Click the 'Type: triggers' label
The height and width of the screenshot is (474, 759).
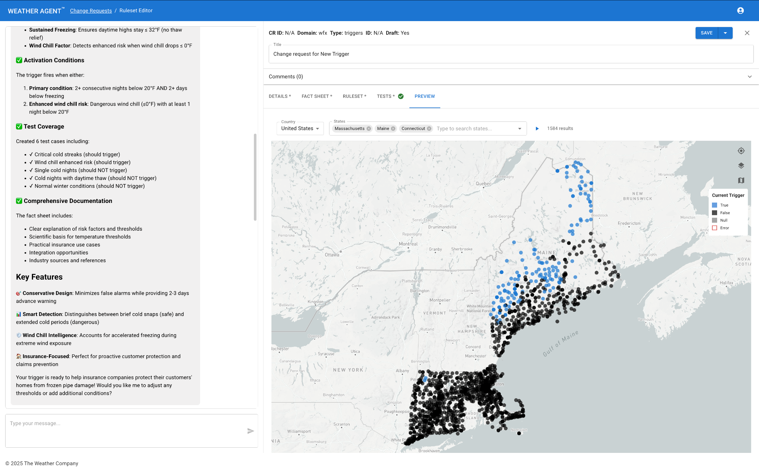coord(346,33)
